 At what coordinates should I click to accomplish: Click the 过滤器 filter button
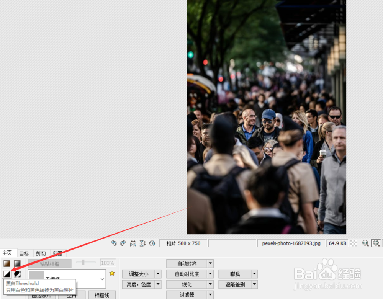187,295
